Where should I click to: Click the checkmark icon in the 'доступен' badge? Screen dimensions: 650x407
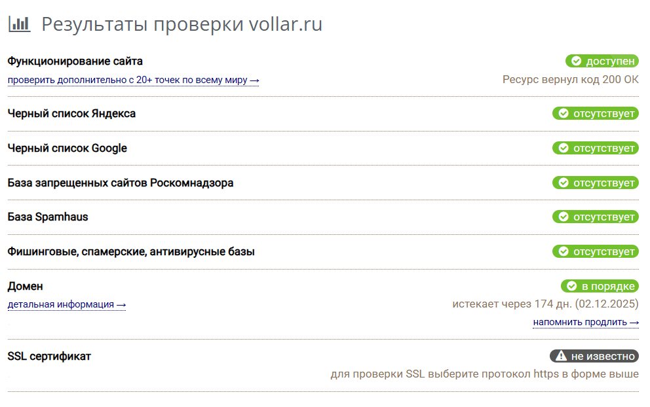click(x=576, y=62)
